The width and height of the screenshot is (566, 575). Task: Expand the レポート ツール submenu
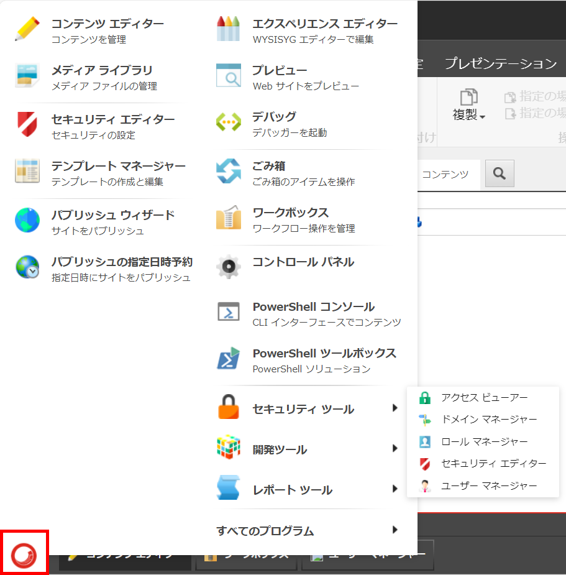point(396,489)
